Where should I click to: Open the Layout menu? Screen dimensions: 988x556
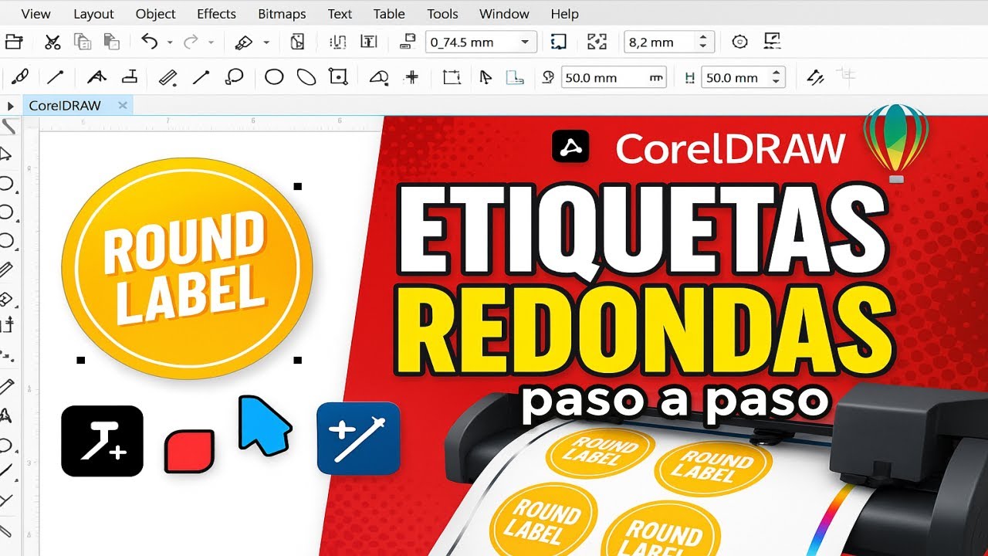click(93, 14)
